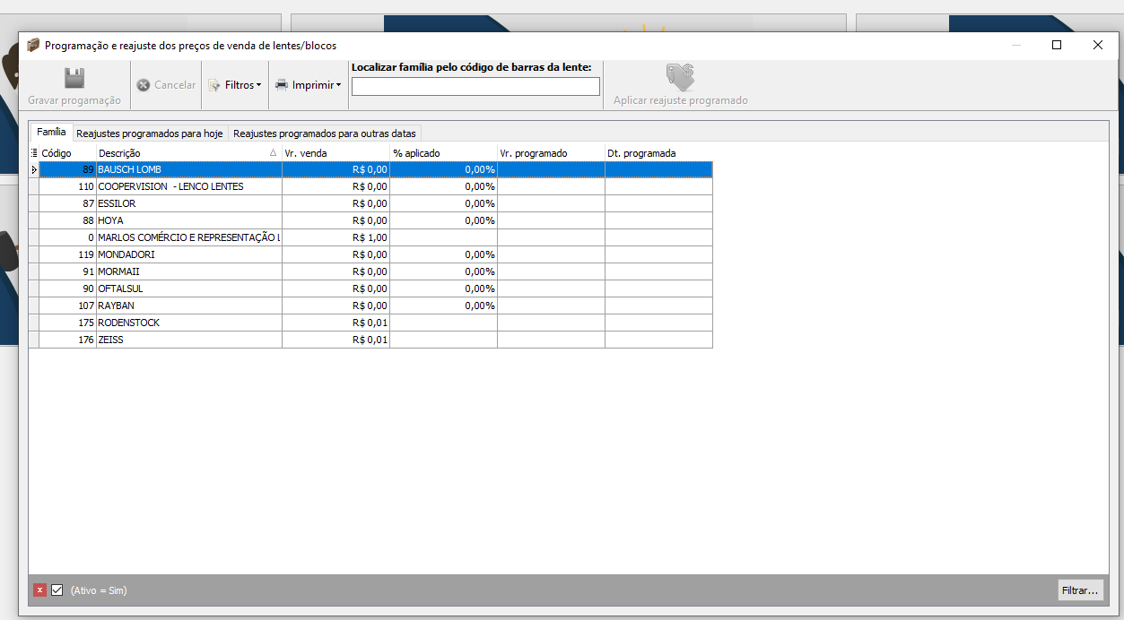Click the Cancelar button
Screen dimensions: 1124x620
[x=166, y=85]
